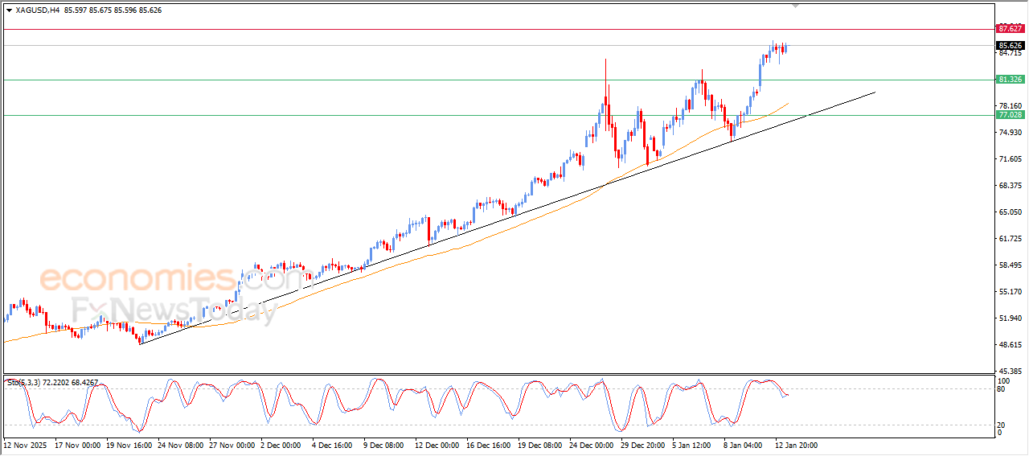Click the 12 Jan 20:00 time label
This screenshot has width=1029, height=456.
click(x=797, y=444)
